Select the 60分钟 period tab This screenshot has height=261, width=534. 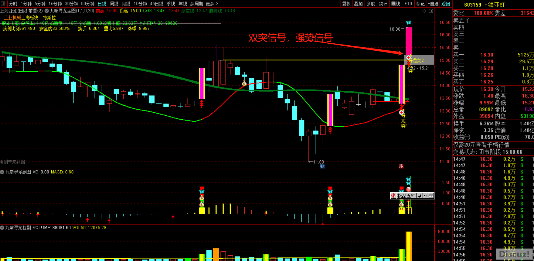pos(88,4)
